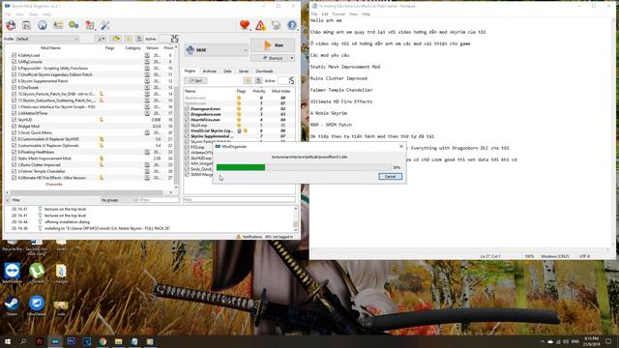619x348 pixels.
Task: Click the mod list horizontal scrollbar
Action: [x=89, y=192]
